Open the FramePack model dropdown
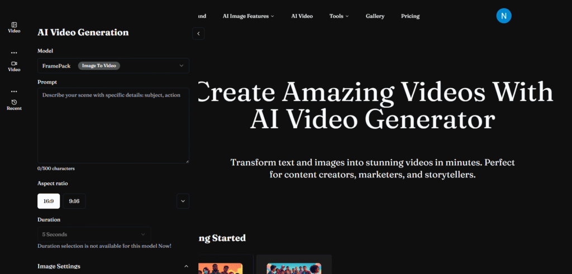Screen dimensions: 572x274 point(113,66)
